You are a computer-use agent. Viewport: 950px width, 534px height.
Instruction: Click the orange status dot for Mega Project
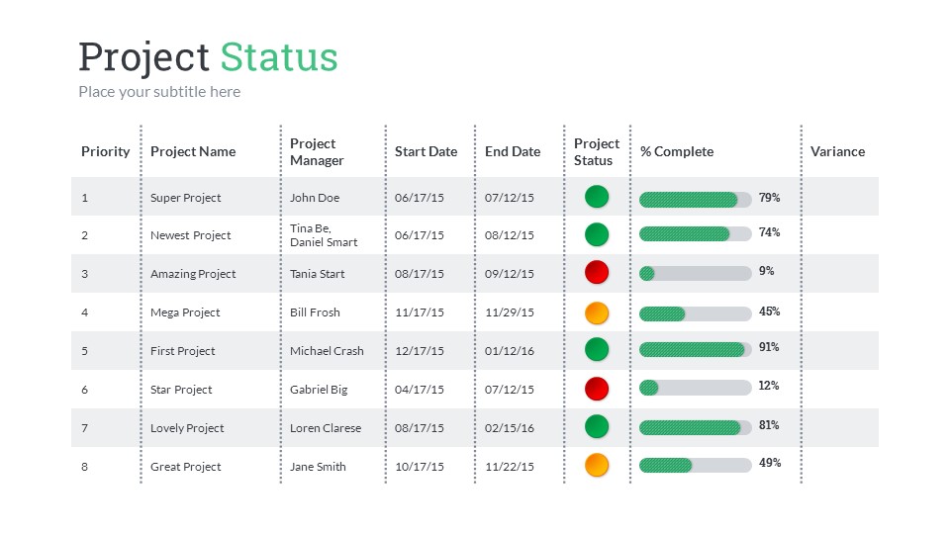click(597, 312)
